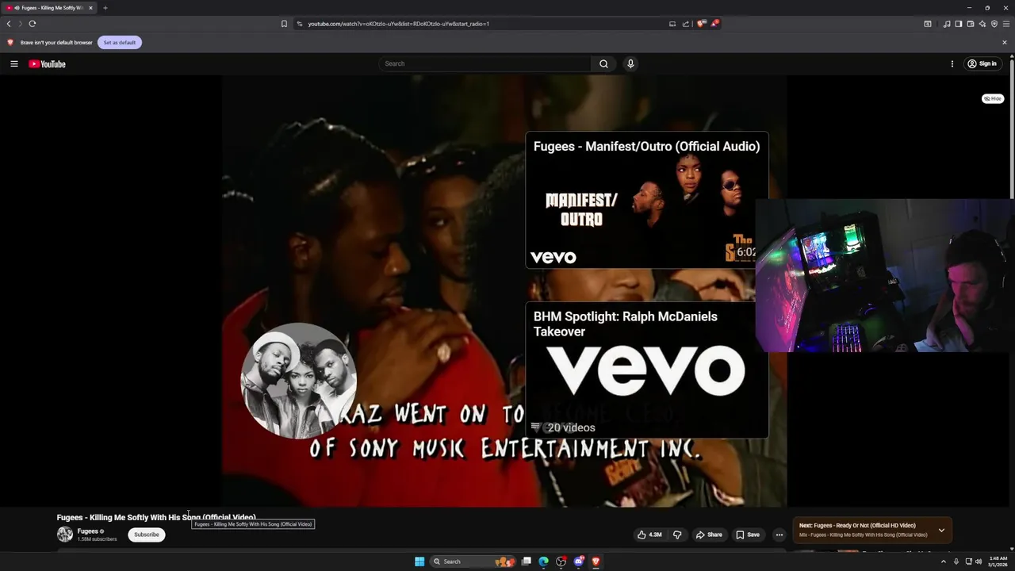Save the video to a playlist

click(748, 535)
